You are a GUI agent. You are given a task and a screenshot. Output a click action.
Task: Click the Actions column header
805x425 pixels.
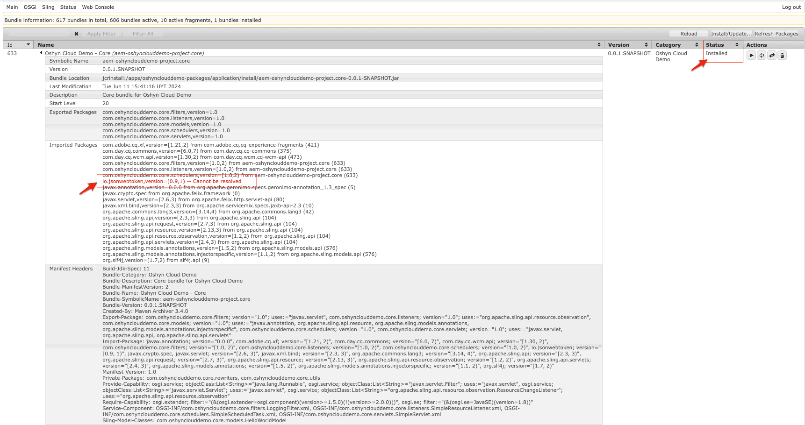[756, 45]
